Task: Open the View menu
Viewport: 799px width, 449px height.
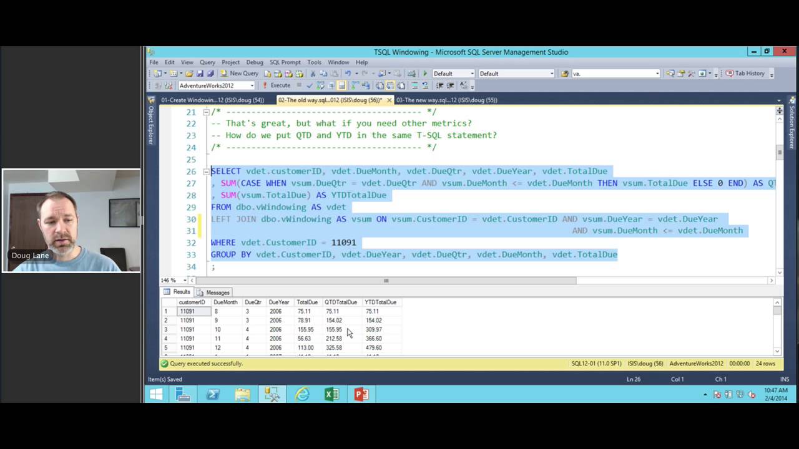Action: tap(187, 62)
